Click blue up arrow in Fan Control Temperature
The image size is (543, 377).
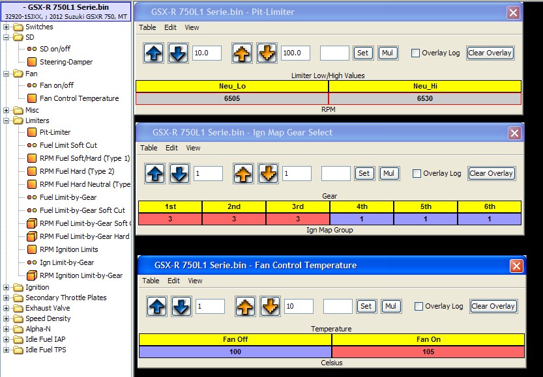(156, 306)
